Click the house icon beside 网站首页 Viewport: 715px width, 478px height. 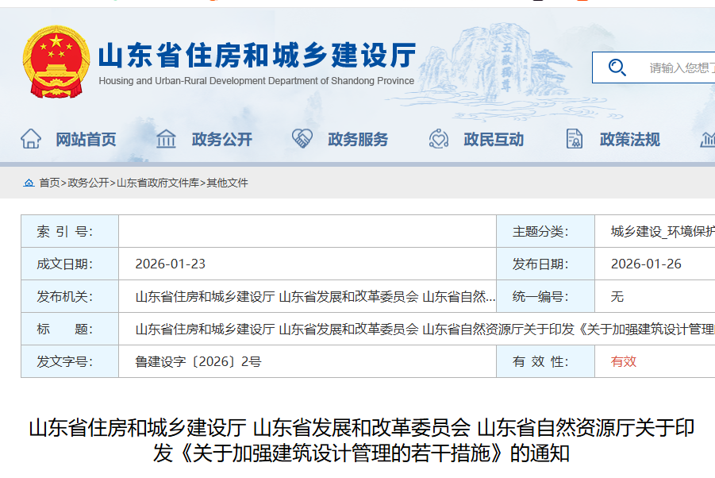(x=31, y=139)
